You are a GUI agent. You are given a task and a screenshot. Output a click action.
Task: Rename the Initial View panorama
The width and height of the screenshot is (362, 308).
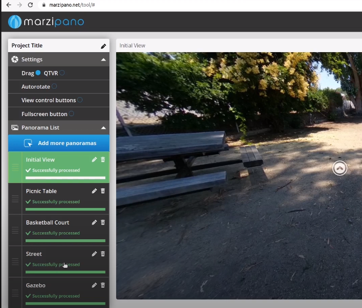94,160
